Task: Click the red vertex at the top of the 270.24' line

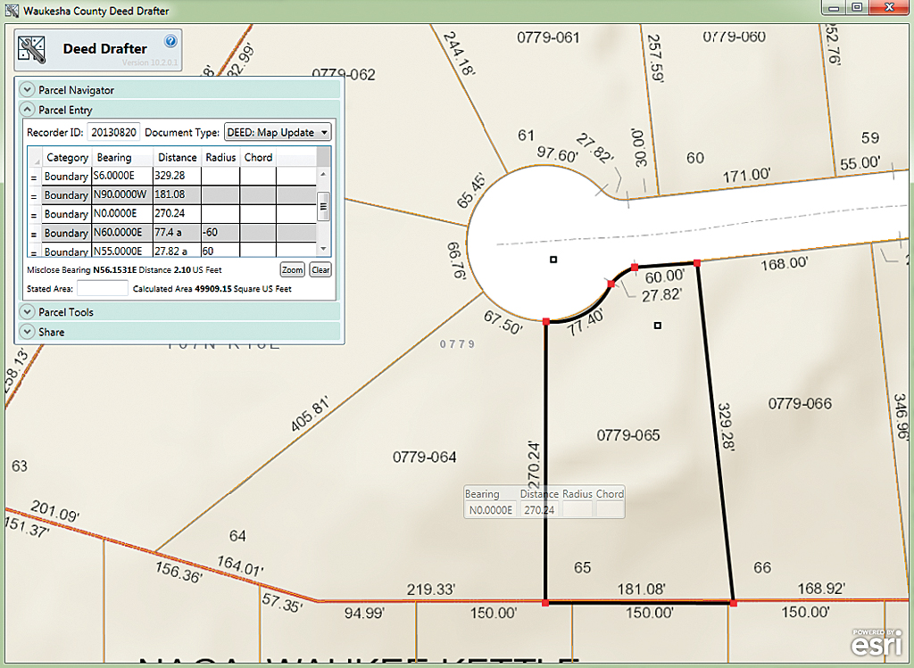Action: tap(546, 321)
